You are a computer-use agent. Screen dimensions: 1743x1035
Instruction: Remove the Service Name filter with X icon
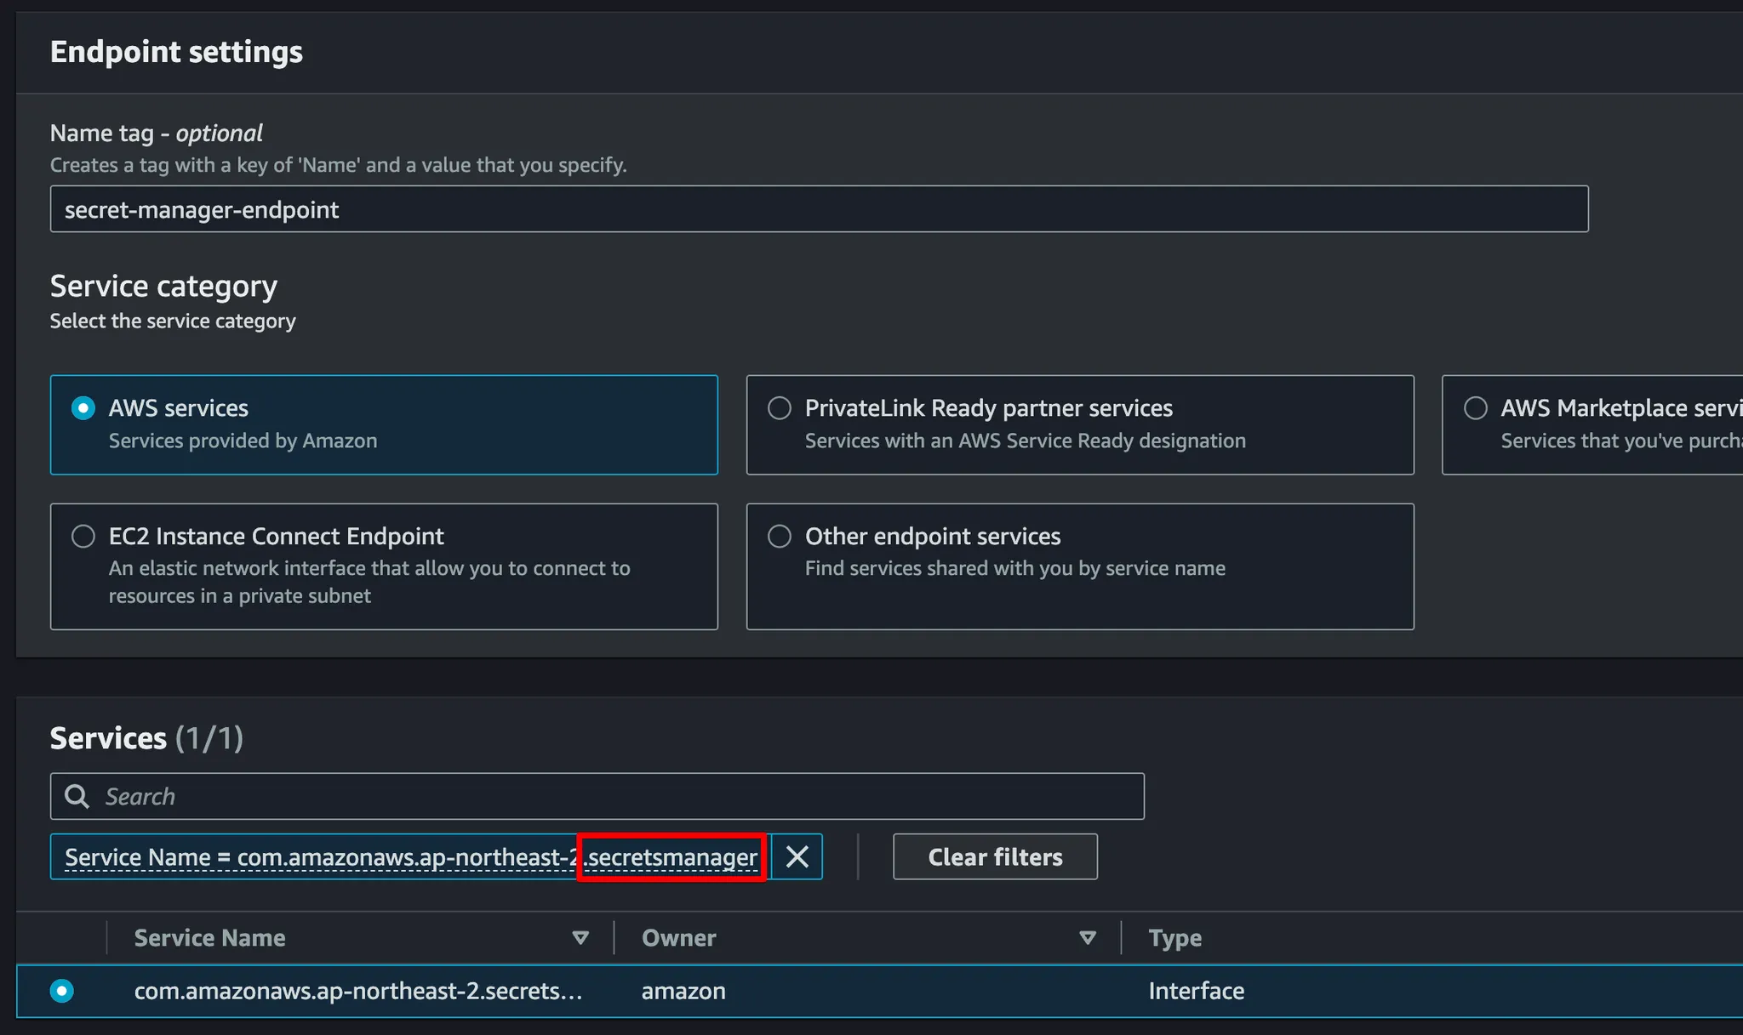(797, 856)
